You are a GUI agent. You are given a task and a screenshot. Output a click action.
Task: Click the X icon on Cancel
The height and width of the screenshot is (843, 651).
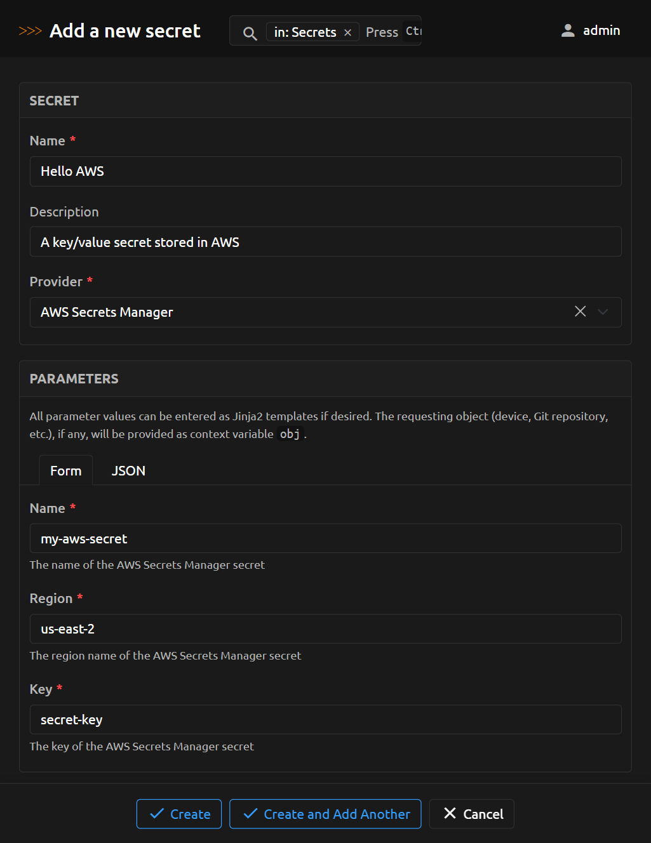[450, 813]
